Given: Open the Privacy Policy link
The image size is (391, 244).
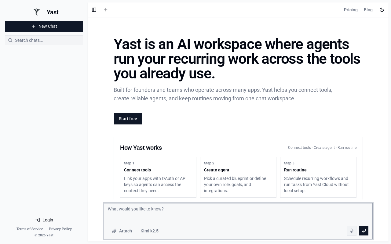Looking at the screenshot, I should coord(60,229).
